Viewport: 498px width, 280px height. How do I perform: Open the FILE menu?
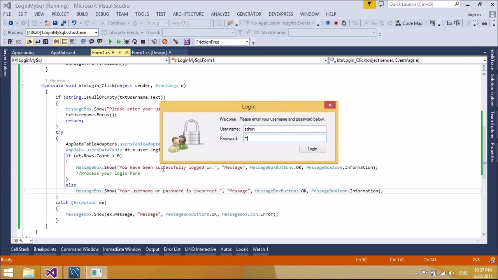click(x=7, y=14)
